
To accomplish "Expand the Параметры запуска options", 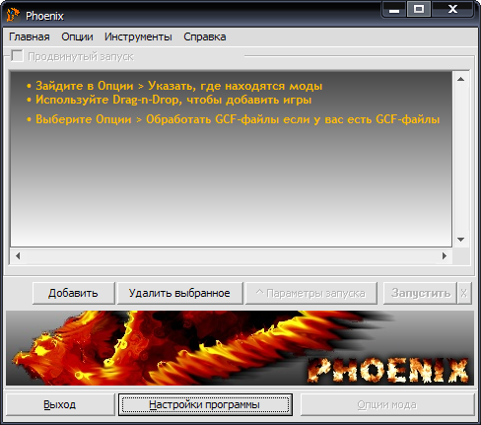I will 311,293.
